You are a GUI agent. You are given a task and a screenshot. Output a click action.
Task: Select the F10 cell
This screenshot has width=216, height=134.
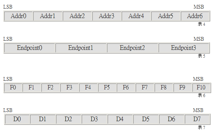tap(201, 87)
